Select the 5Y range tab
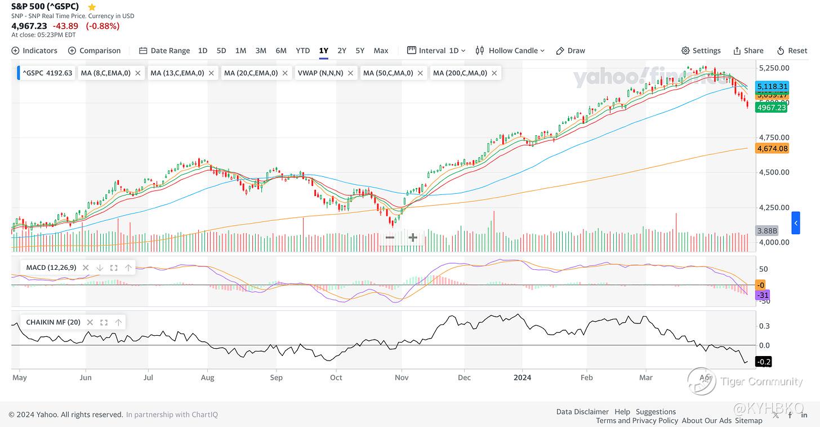Viewport: 820px width, 427px height. click(x=360, y=51)
